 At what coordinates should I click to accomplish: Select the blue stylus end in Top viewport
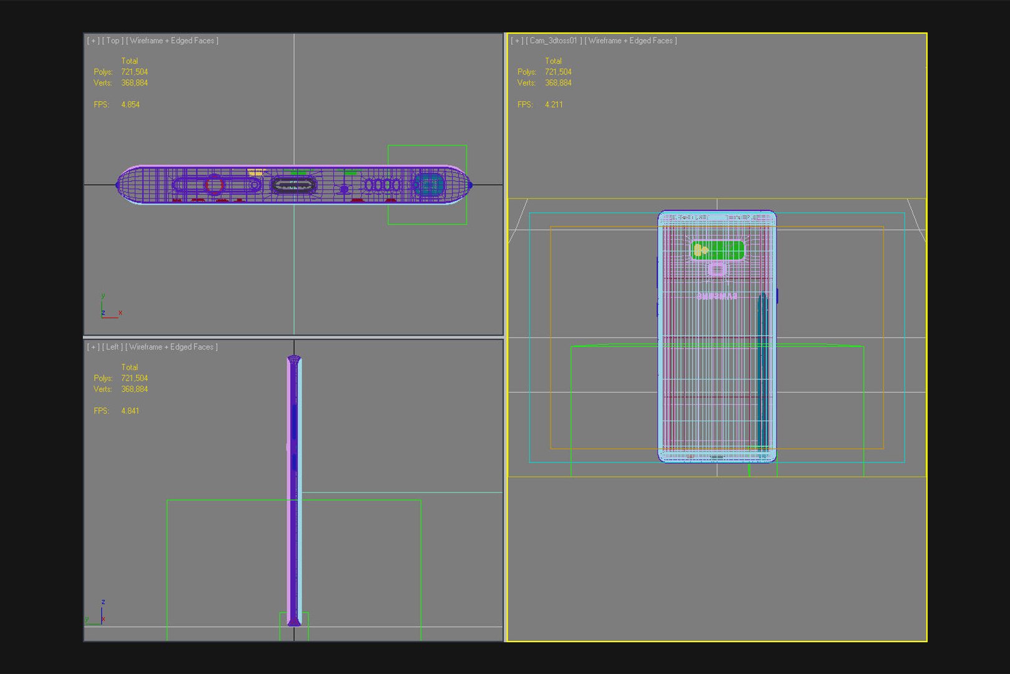pos(429,185)
